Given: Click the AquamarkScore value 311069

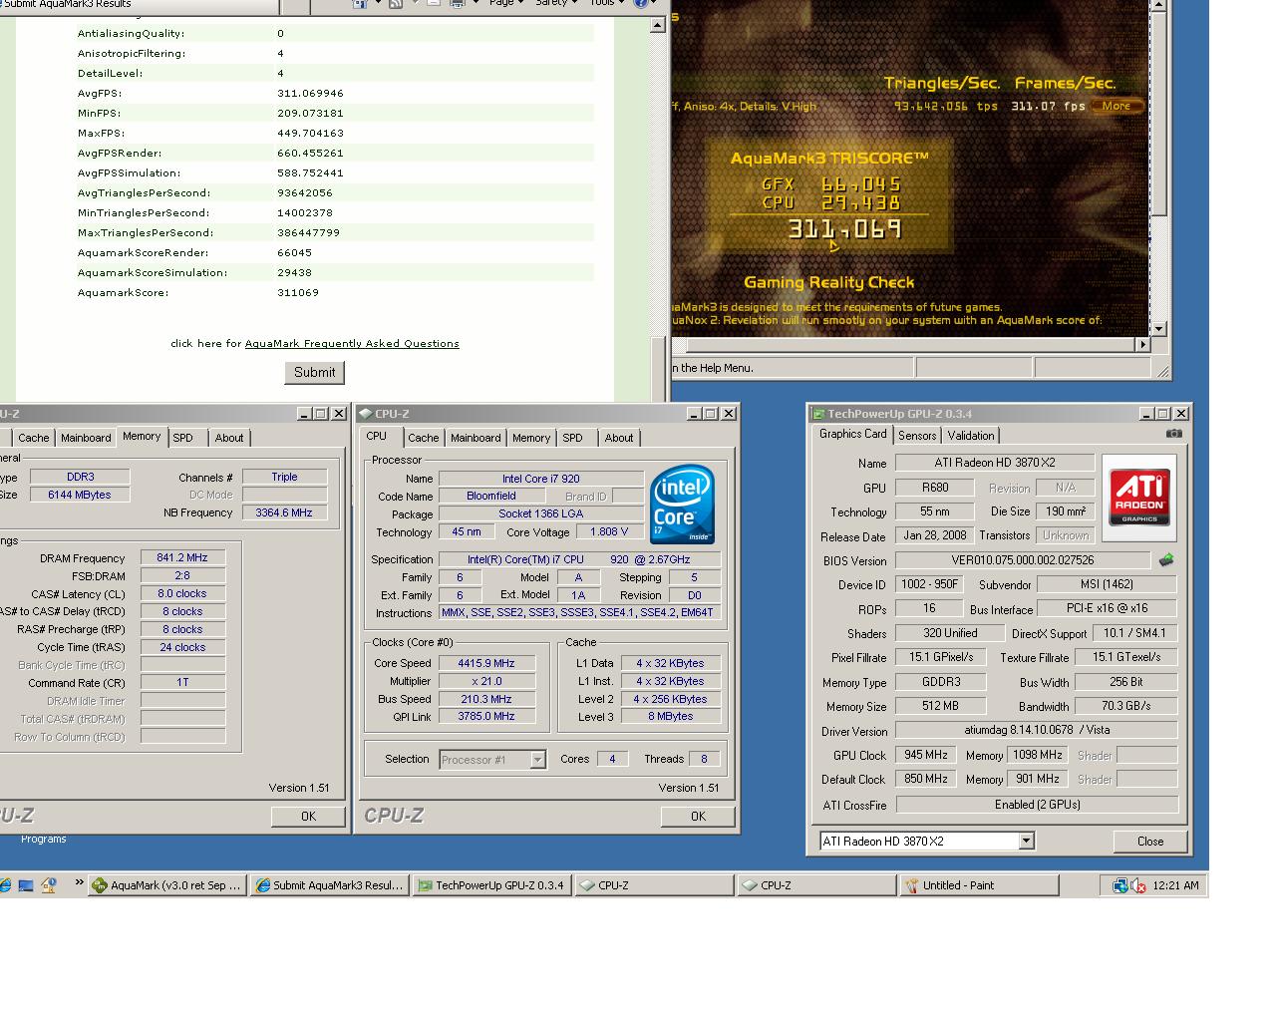Looking at the screenshot, I should point(298,293).
